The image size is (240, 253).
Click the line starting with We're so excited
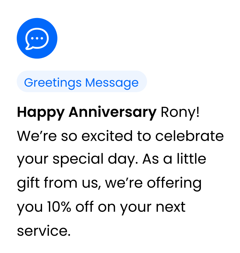coord(120,136)
